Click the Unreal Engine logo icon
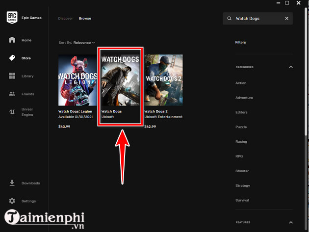The height and width of the screenshot is (232, 309). click(12, 112)
